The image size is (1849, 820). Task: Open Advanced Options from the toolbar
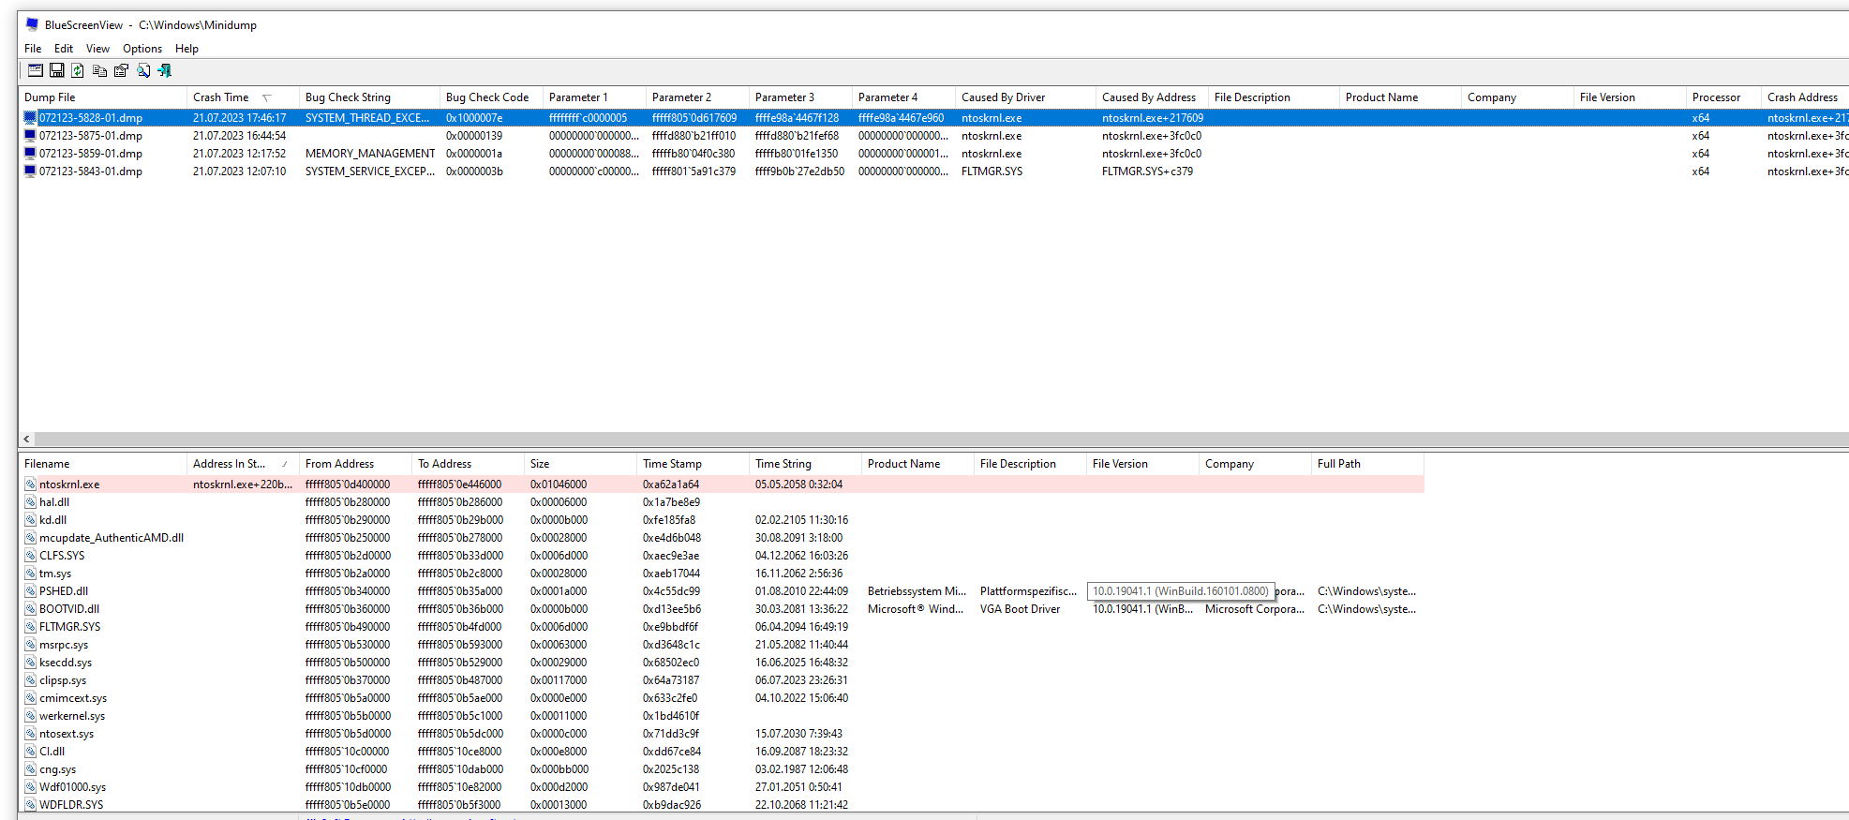(36, 70)
